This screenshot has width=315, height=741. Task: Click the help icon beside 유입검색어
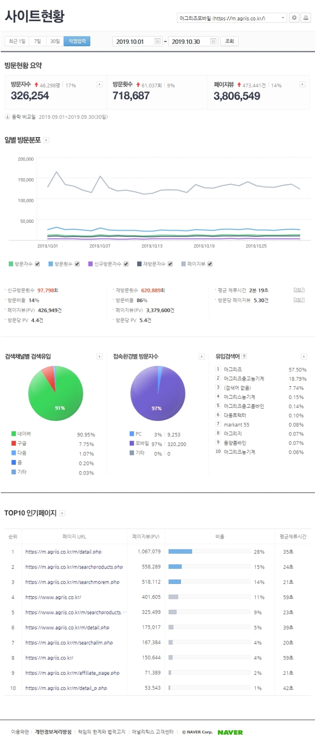(244, 356)
